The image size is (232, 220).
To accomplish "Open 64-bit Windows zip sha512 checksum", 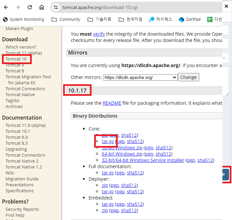I will 163,154.
